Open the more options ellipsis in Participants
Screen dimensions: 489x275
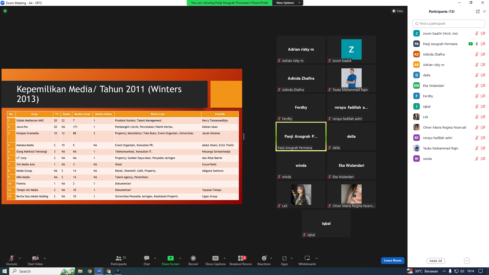pos(467,261)
